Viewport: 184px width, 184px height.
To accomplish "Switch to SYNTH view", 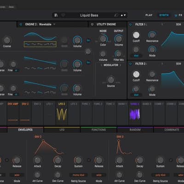I will [164, 15].
